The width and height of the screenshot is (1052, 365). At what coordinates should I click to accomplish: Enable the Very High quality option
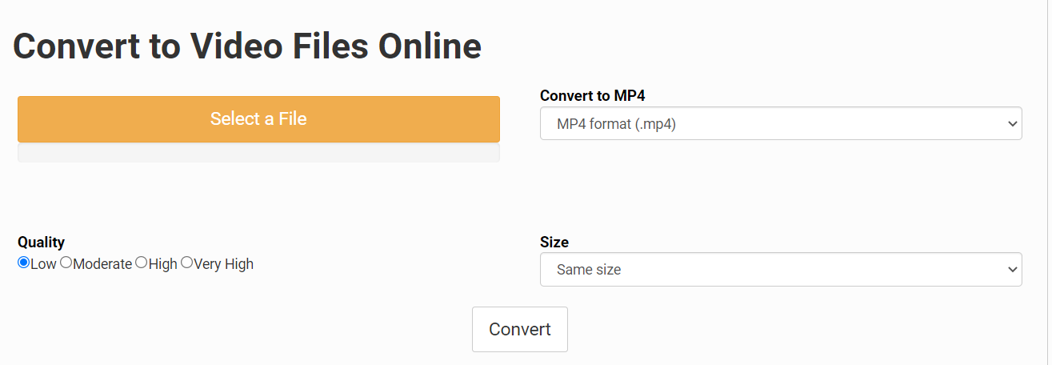187,263
